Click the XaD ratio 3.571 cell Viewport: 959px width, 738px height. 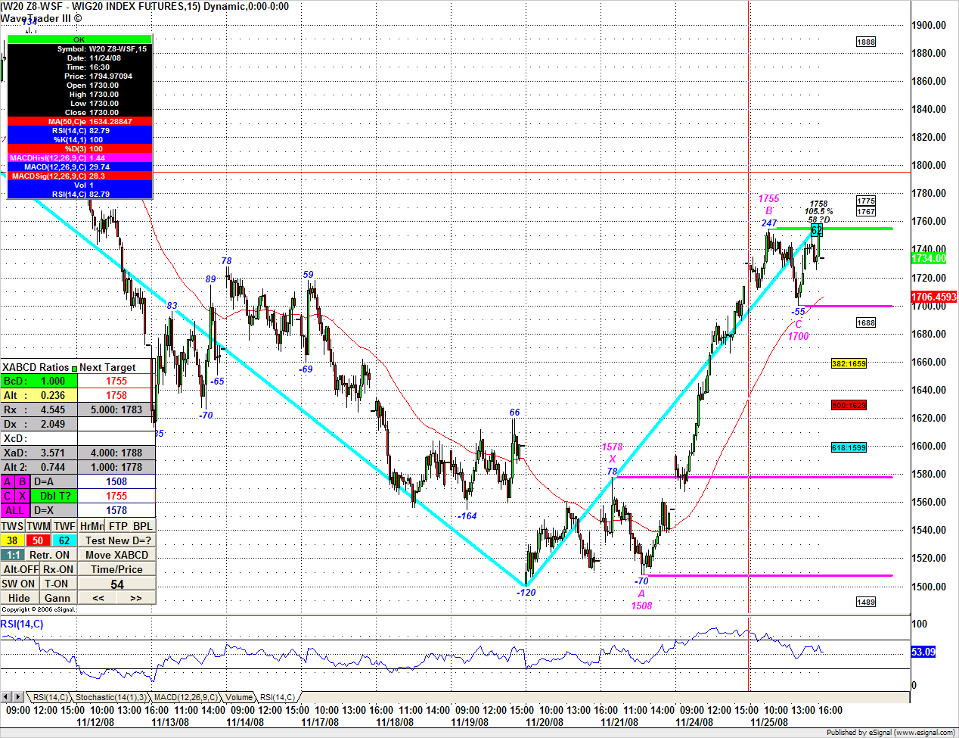tap(39, 453)
